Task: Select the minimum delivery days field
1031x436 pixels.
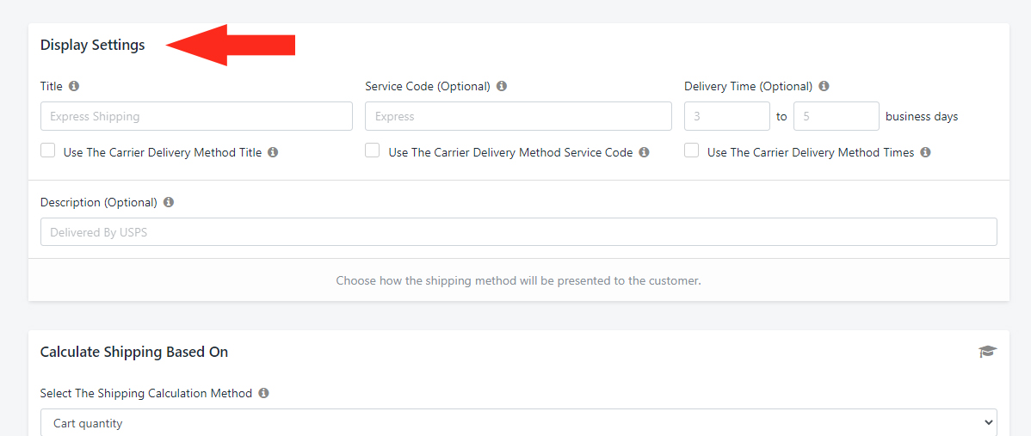Action: tap(726, 116)
